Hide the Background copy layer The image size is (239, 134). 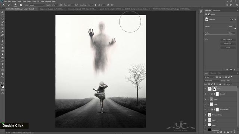205,115
